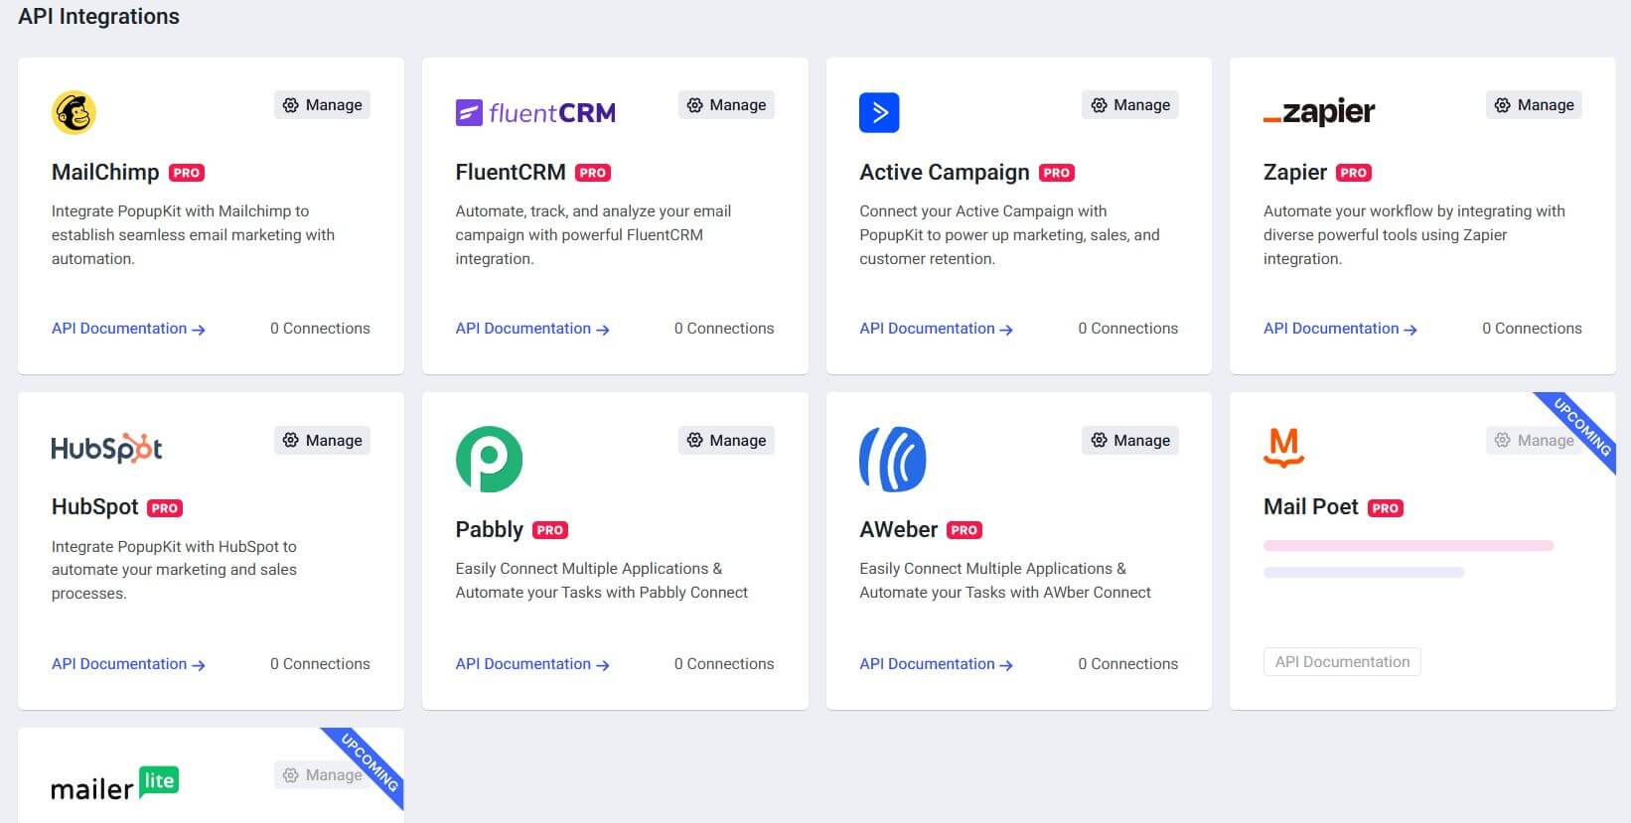Image resolution: width=1631 pixels, height=823 pixels.
Task: Click the mailerlite logo
Action: pyautogui.click(x=114, y=784)
